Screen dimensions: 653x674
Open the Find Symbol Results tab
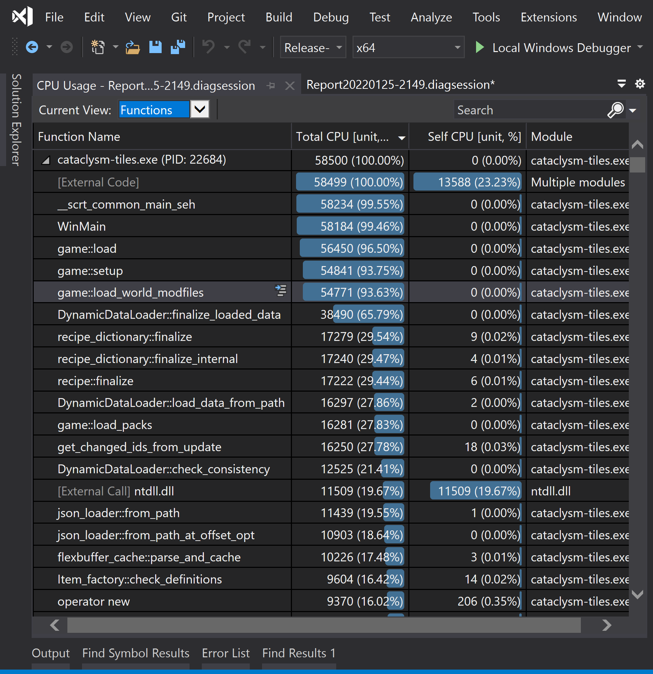136,653
